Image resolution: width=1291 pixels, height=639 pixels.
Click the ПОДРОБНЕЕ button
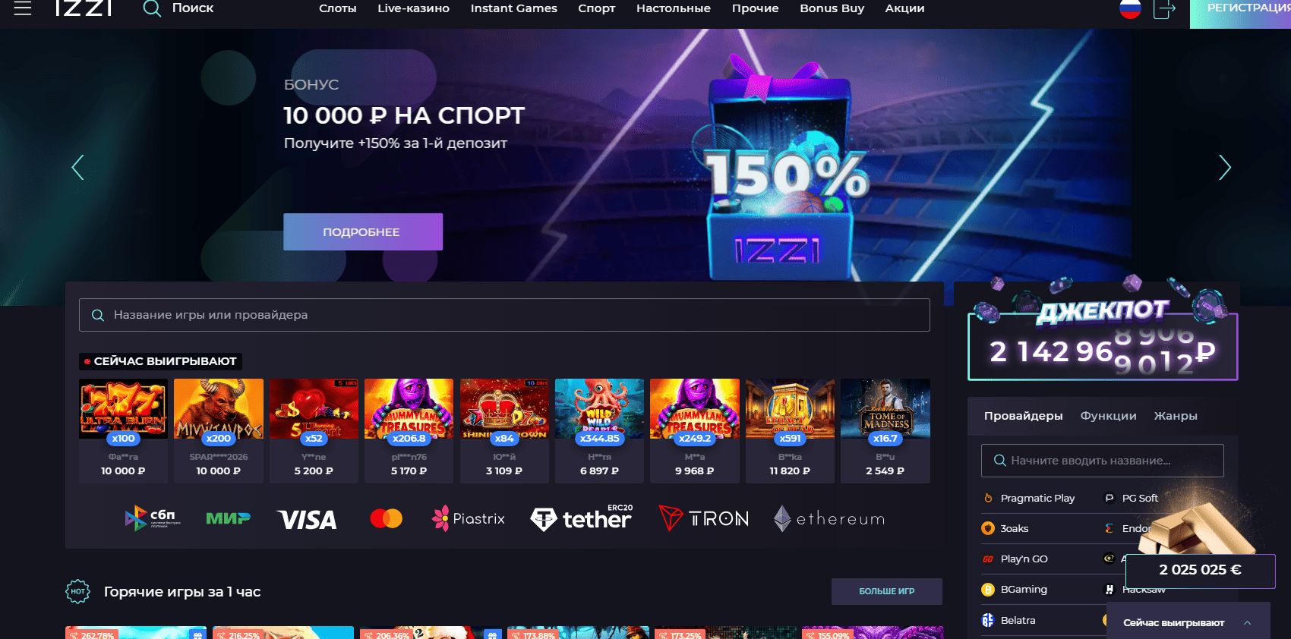tap(363, 231)
